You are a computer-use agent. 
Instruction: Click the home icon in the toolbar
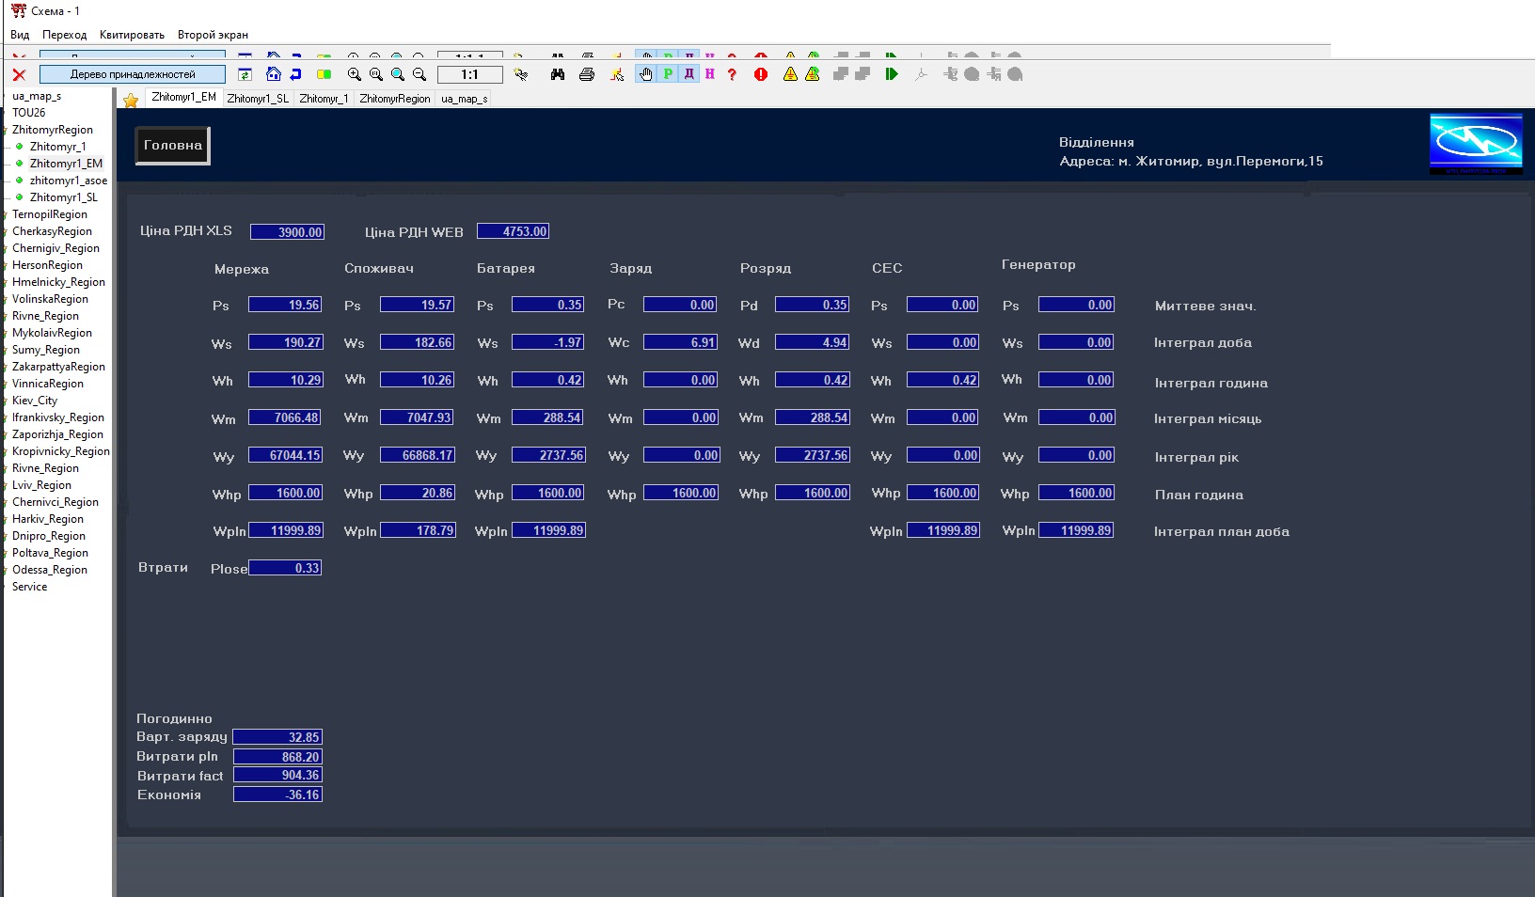(x=274, y=74)
